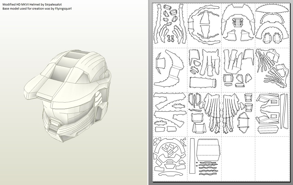
Task: Select the 3D helmet model in the viewport
Action: [68, 96]
